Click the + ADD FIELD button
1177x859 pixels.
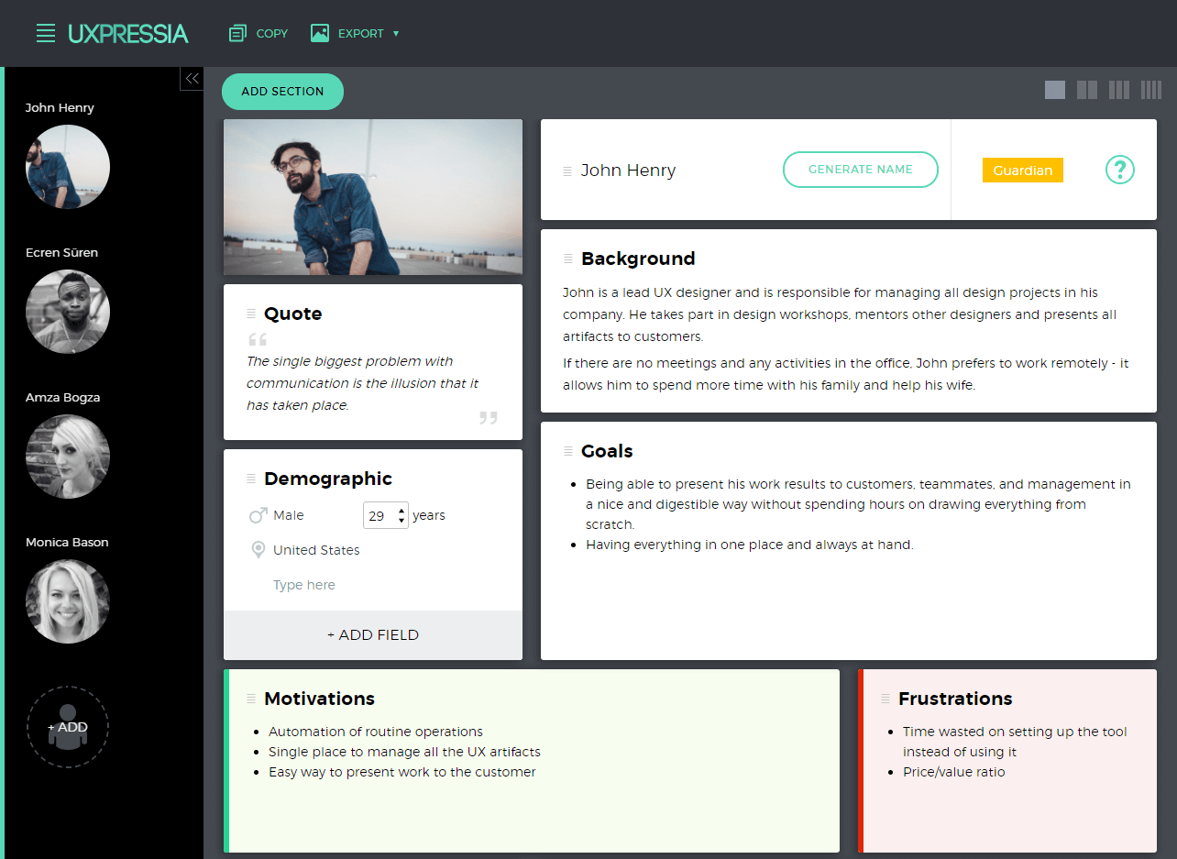373,634
